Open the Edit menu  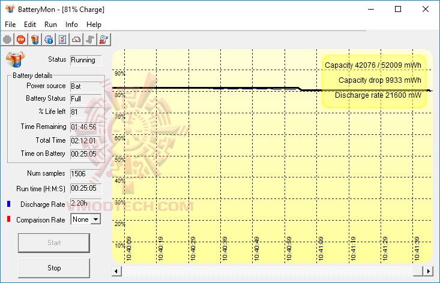[30, 25]
